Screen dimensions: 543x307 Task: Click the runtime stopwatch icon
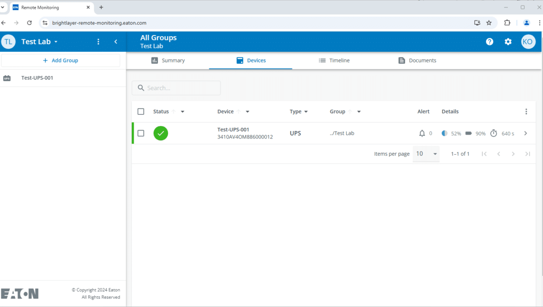point(493,133)
